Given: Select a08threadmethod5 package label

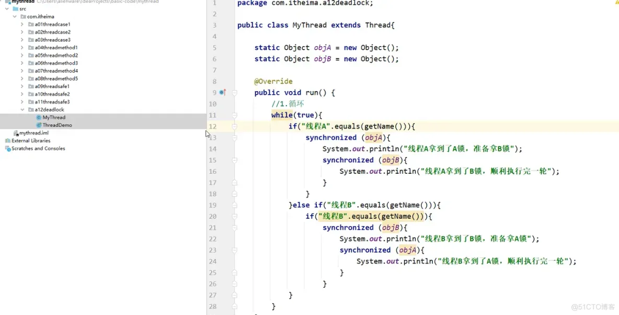Looking at the screenshot, I should (x=56, y=78).
